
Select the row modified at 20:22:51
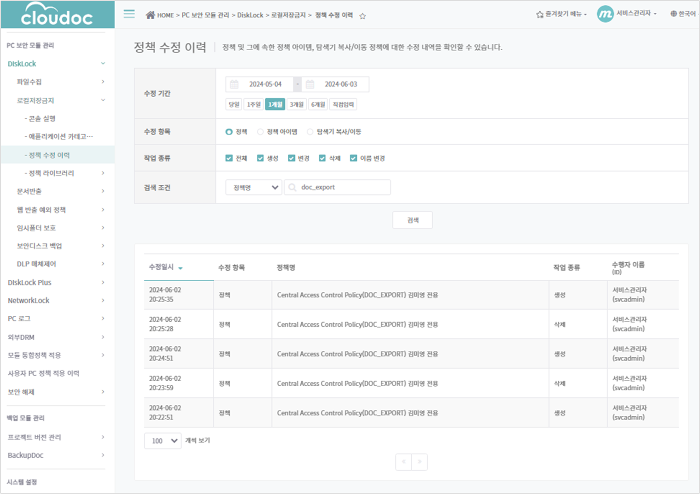411,413
